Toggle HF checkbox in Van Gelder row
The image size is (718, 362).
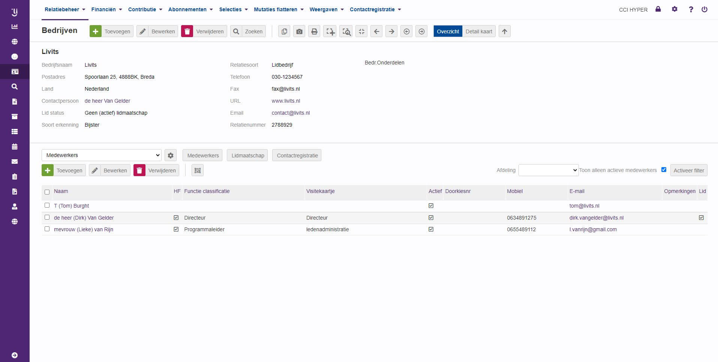[x=176, y=218]
